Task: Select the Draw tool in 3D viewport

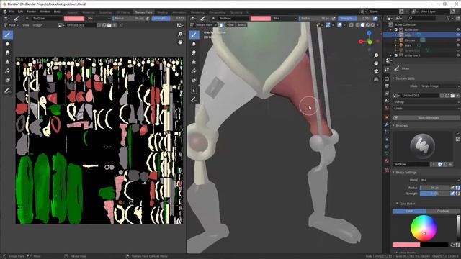Action: pos(194,35)
